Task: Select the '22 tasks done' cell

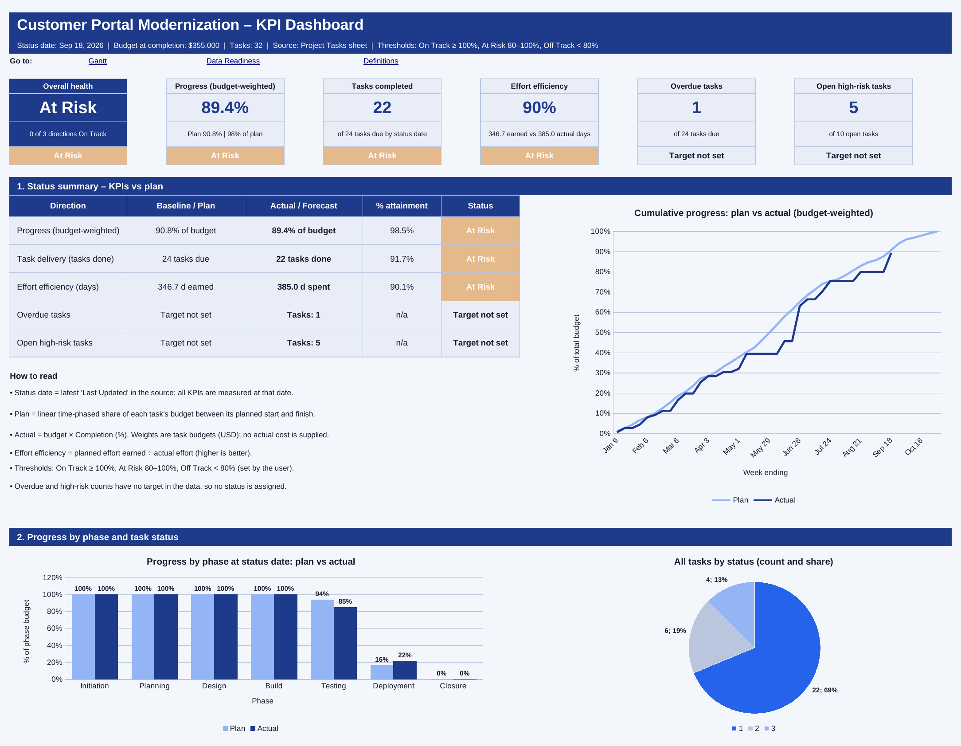Action: click(304, 259)
